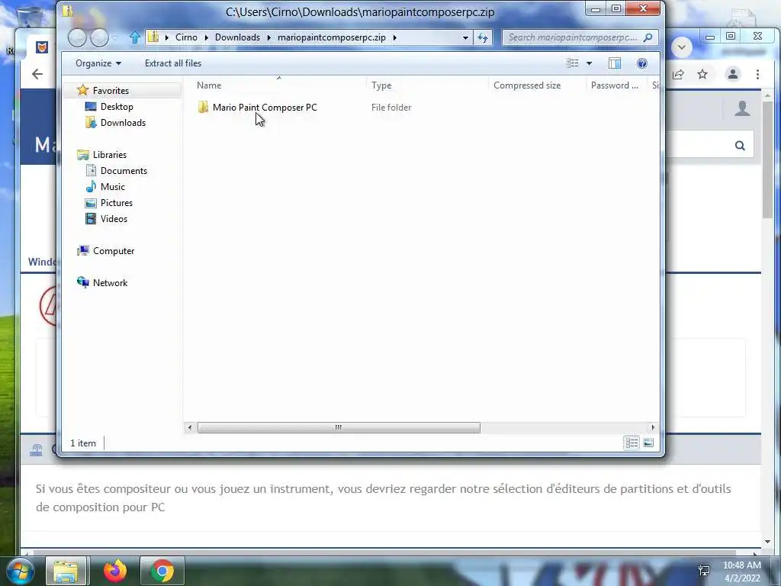This screenshot has height=586, width=781.
Task: Click the browser profile avatar icon
Action: click(x=733, y=74)
